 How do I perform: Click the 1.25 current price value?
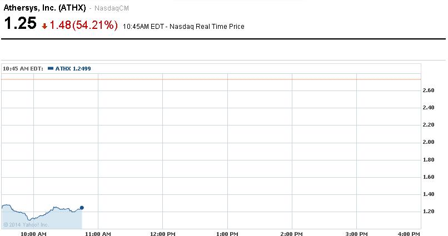[20, 24]
